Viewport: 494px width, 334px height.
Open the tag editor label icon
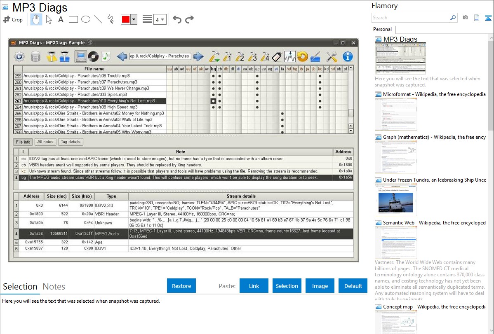click(x=277, y=57)
